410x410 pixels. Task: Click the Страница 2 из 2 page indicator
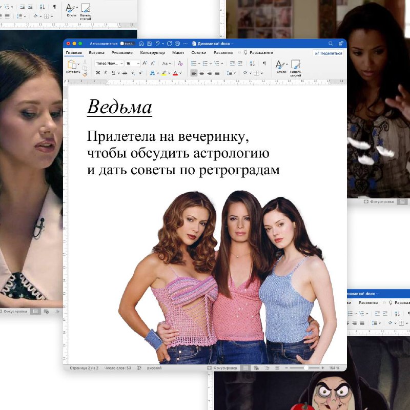pyautogui.click(x=84, y=368)
